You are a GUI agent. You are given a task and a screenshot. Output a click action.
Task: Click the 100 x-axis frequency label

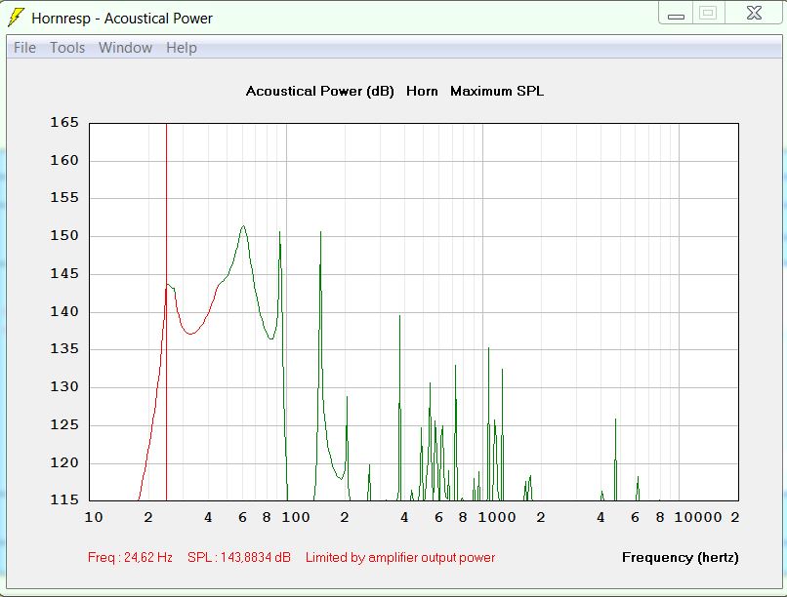click(x=296, y=517)
